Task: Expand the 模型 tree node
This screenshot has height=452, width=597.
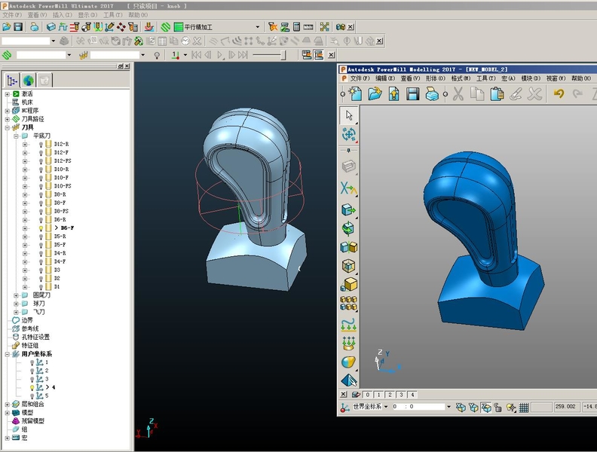Action: pyautogui.click(x=8, y=413)
